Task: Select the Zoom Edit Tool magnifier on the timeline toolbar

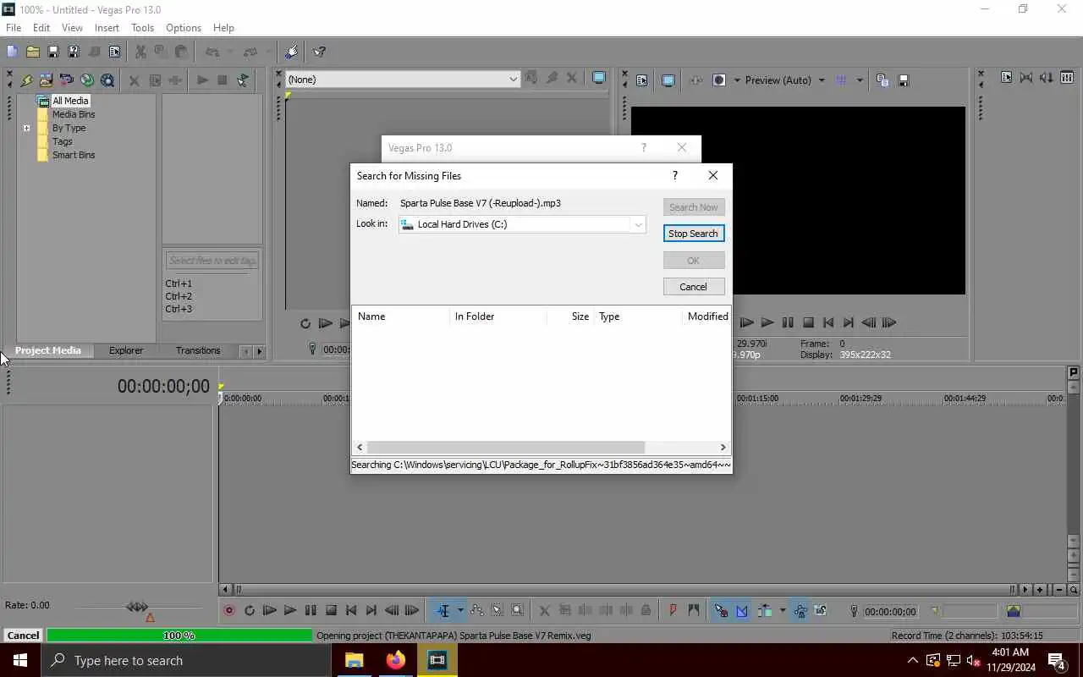Action: click(518, 610)
